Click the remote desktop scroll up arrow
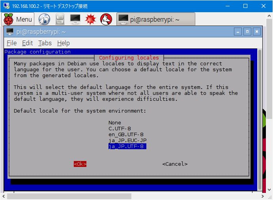 pos(269,16)
